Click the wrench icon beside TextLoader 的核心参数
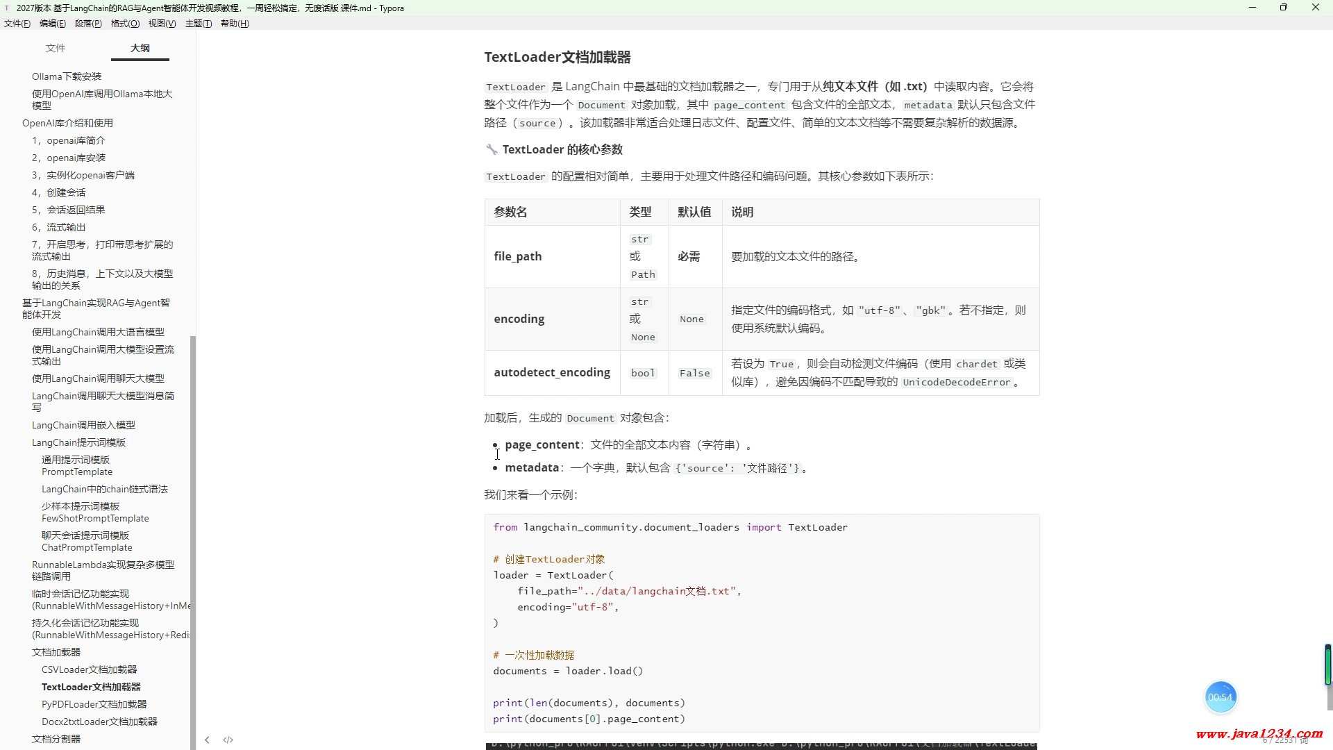The image size is (1333, 750). 492,149
